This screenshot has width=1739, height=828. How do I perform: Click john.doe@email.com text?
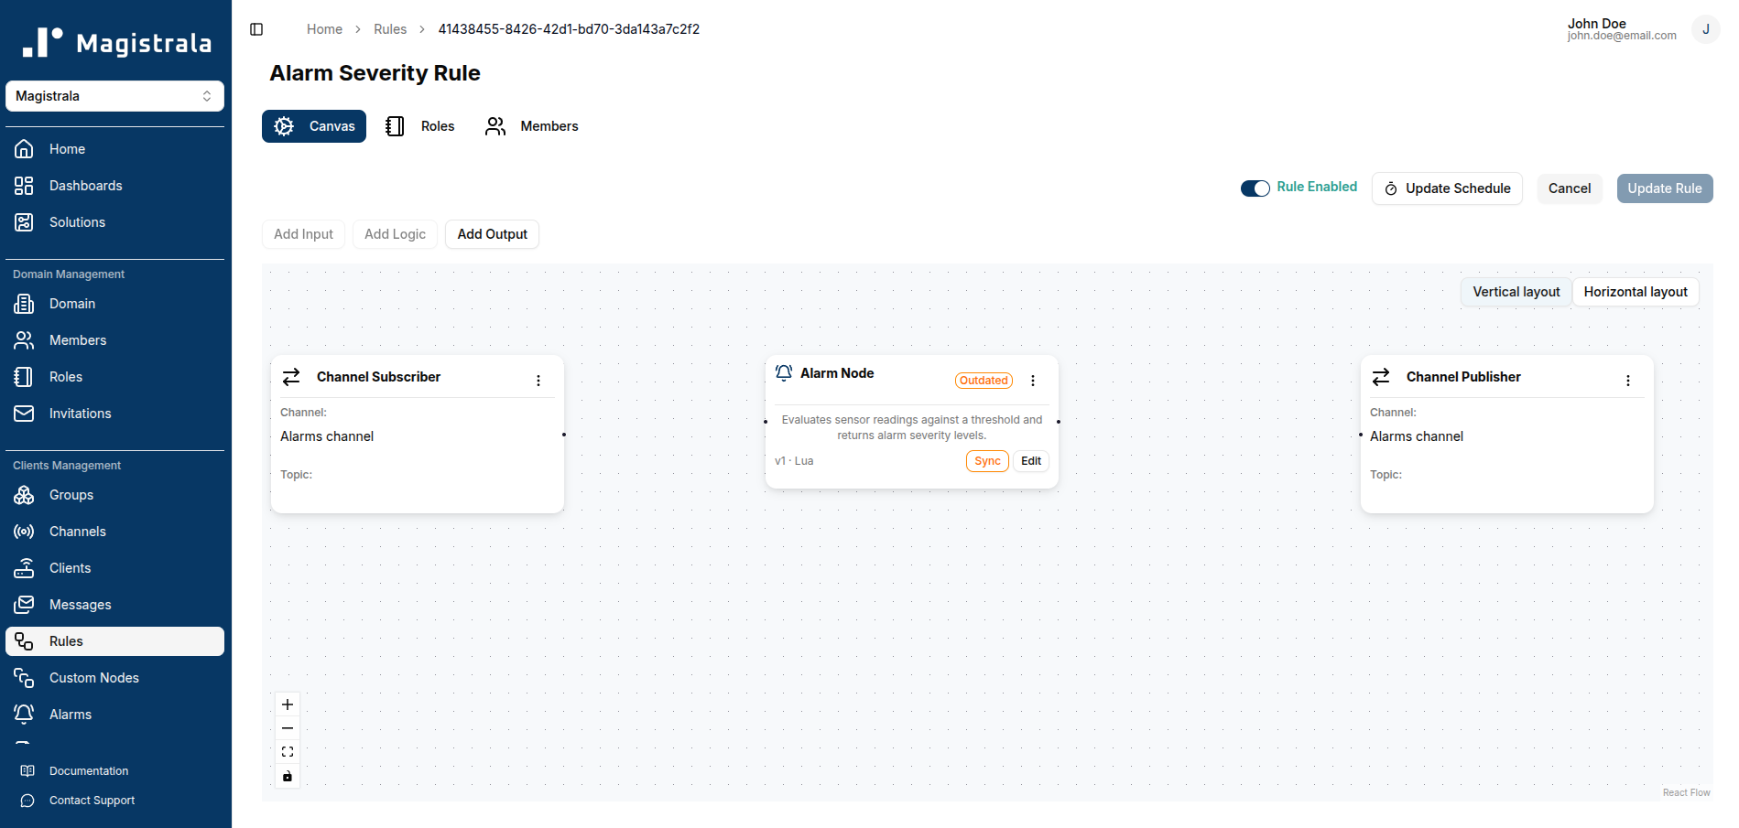tap(1622, 36)
